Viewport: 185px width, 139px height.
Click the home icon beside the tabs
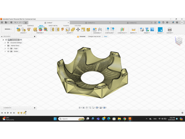click(x=26, y=23)
